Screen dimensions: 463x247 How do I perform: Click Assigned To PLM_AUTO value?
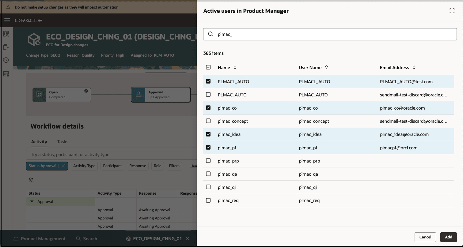(164, 55)
